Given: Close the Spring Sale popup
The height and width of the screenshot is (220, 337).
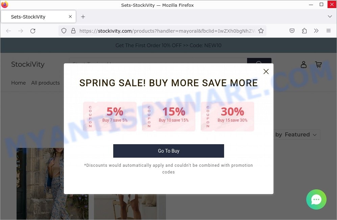Looking at the screenshot, I should pyautogui.click(x=266, y=71).
